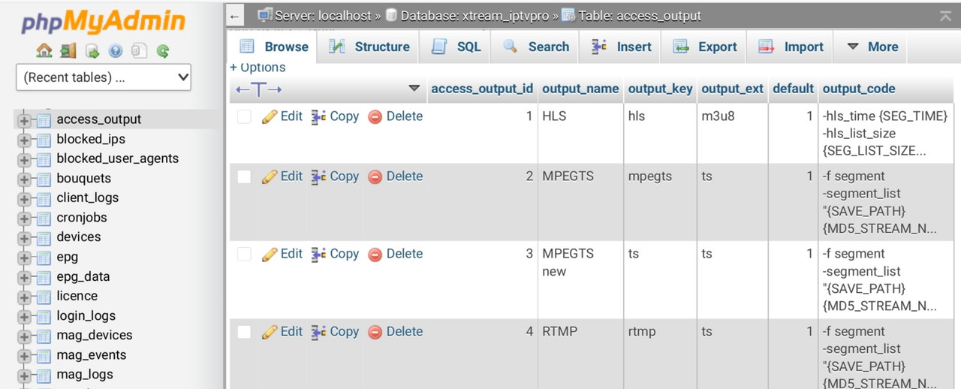Click the column options dropdown triangle
The height and width of the screenshot is (389, 961).
point(414,89)
